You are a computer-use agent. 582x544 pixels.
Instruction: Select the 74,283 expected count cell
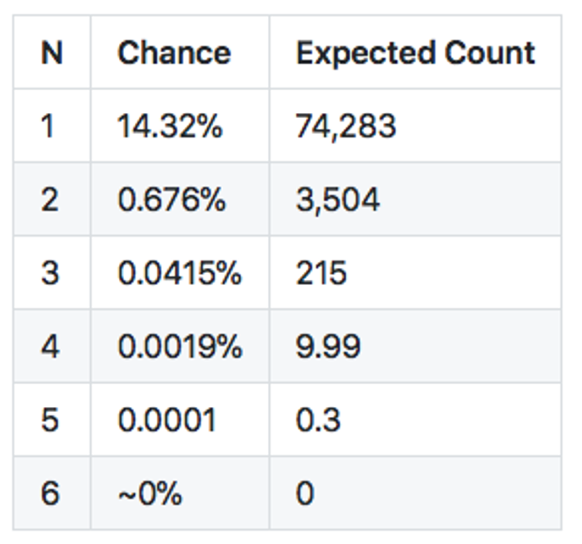(x=346, y=126)
